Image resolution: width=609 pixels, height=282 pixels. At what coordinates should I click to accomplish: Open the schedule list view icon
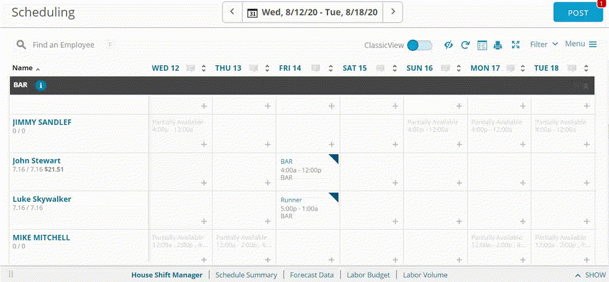[x=482, y=45]
